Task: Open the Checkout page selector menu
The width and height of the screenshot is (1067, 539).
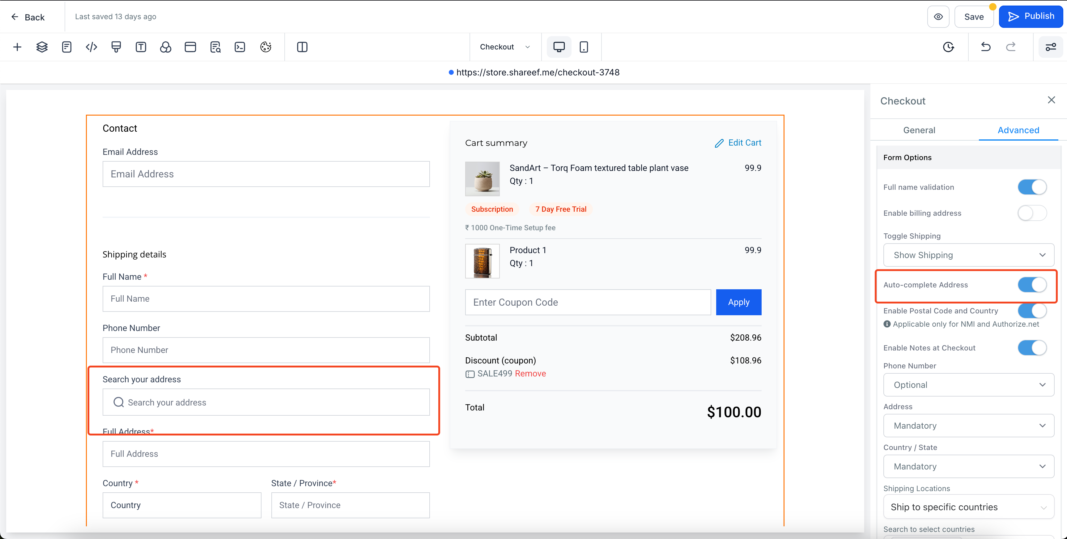Action: pos(504,47)
